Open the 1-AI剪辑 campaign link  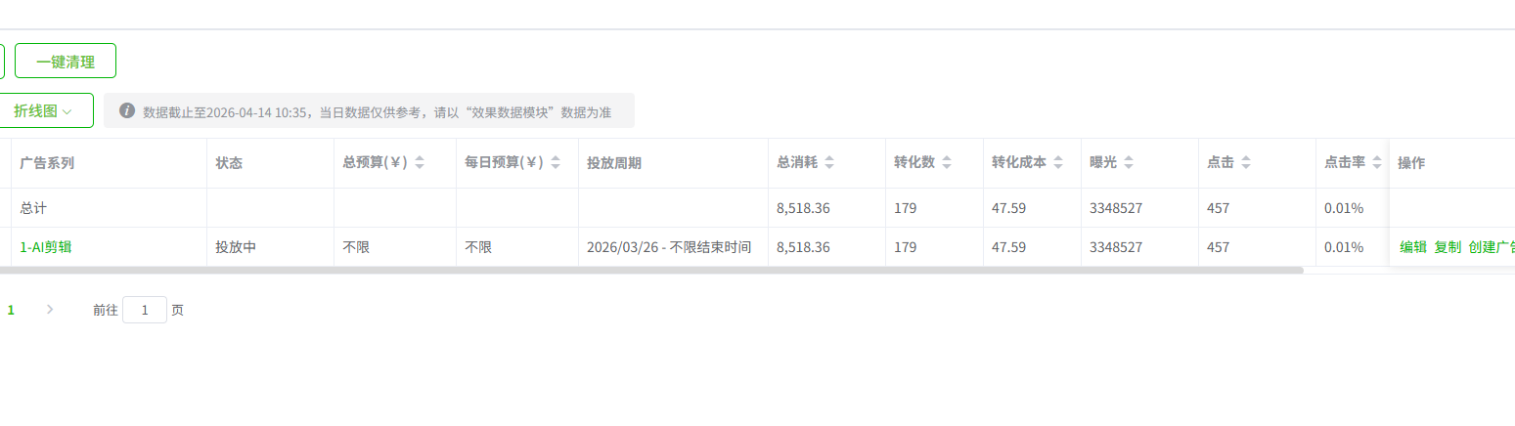pyautogui.click(x=46, y=247)
